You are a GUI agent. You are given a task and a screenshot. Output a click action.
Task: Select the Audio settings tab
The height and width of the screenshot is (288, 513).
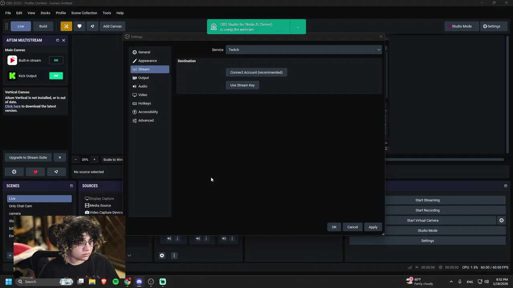tap(150, 86)
